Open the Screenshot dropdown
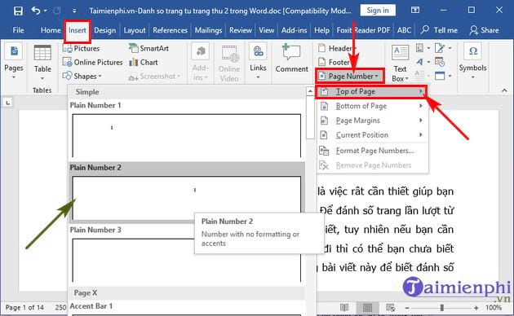The width and height of the screenshot is (514, 316). click(154, 77)
